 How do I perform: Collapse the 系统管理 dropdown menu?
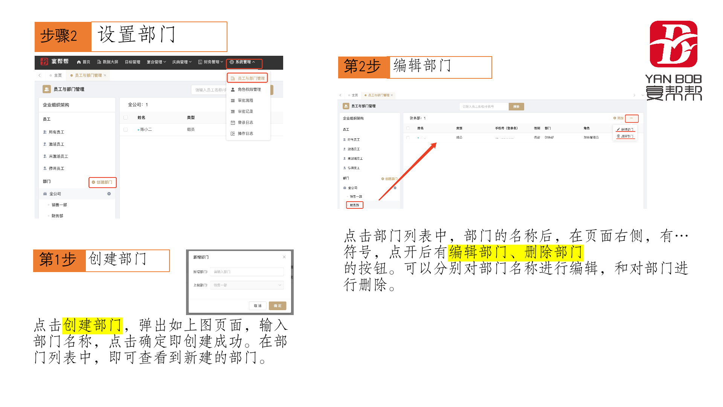[243, 62]
